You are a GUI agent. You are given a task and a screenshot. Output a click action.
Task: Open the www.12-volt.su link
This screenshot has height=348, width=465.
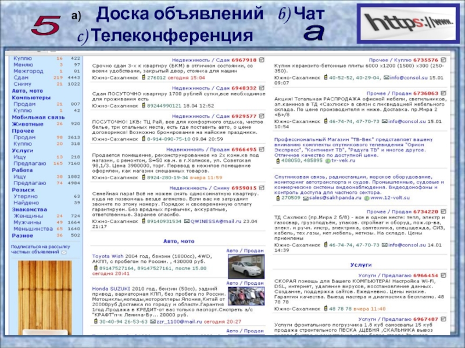pyautogui.click(x=390, y=198)
